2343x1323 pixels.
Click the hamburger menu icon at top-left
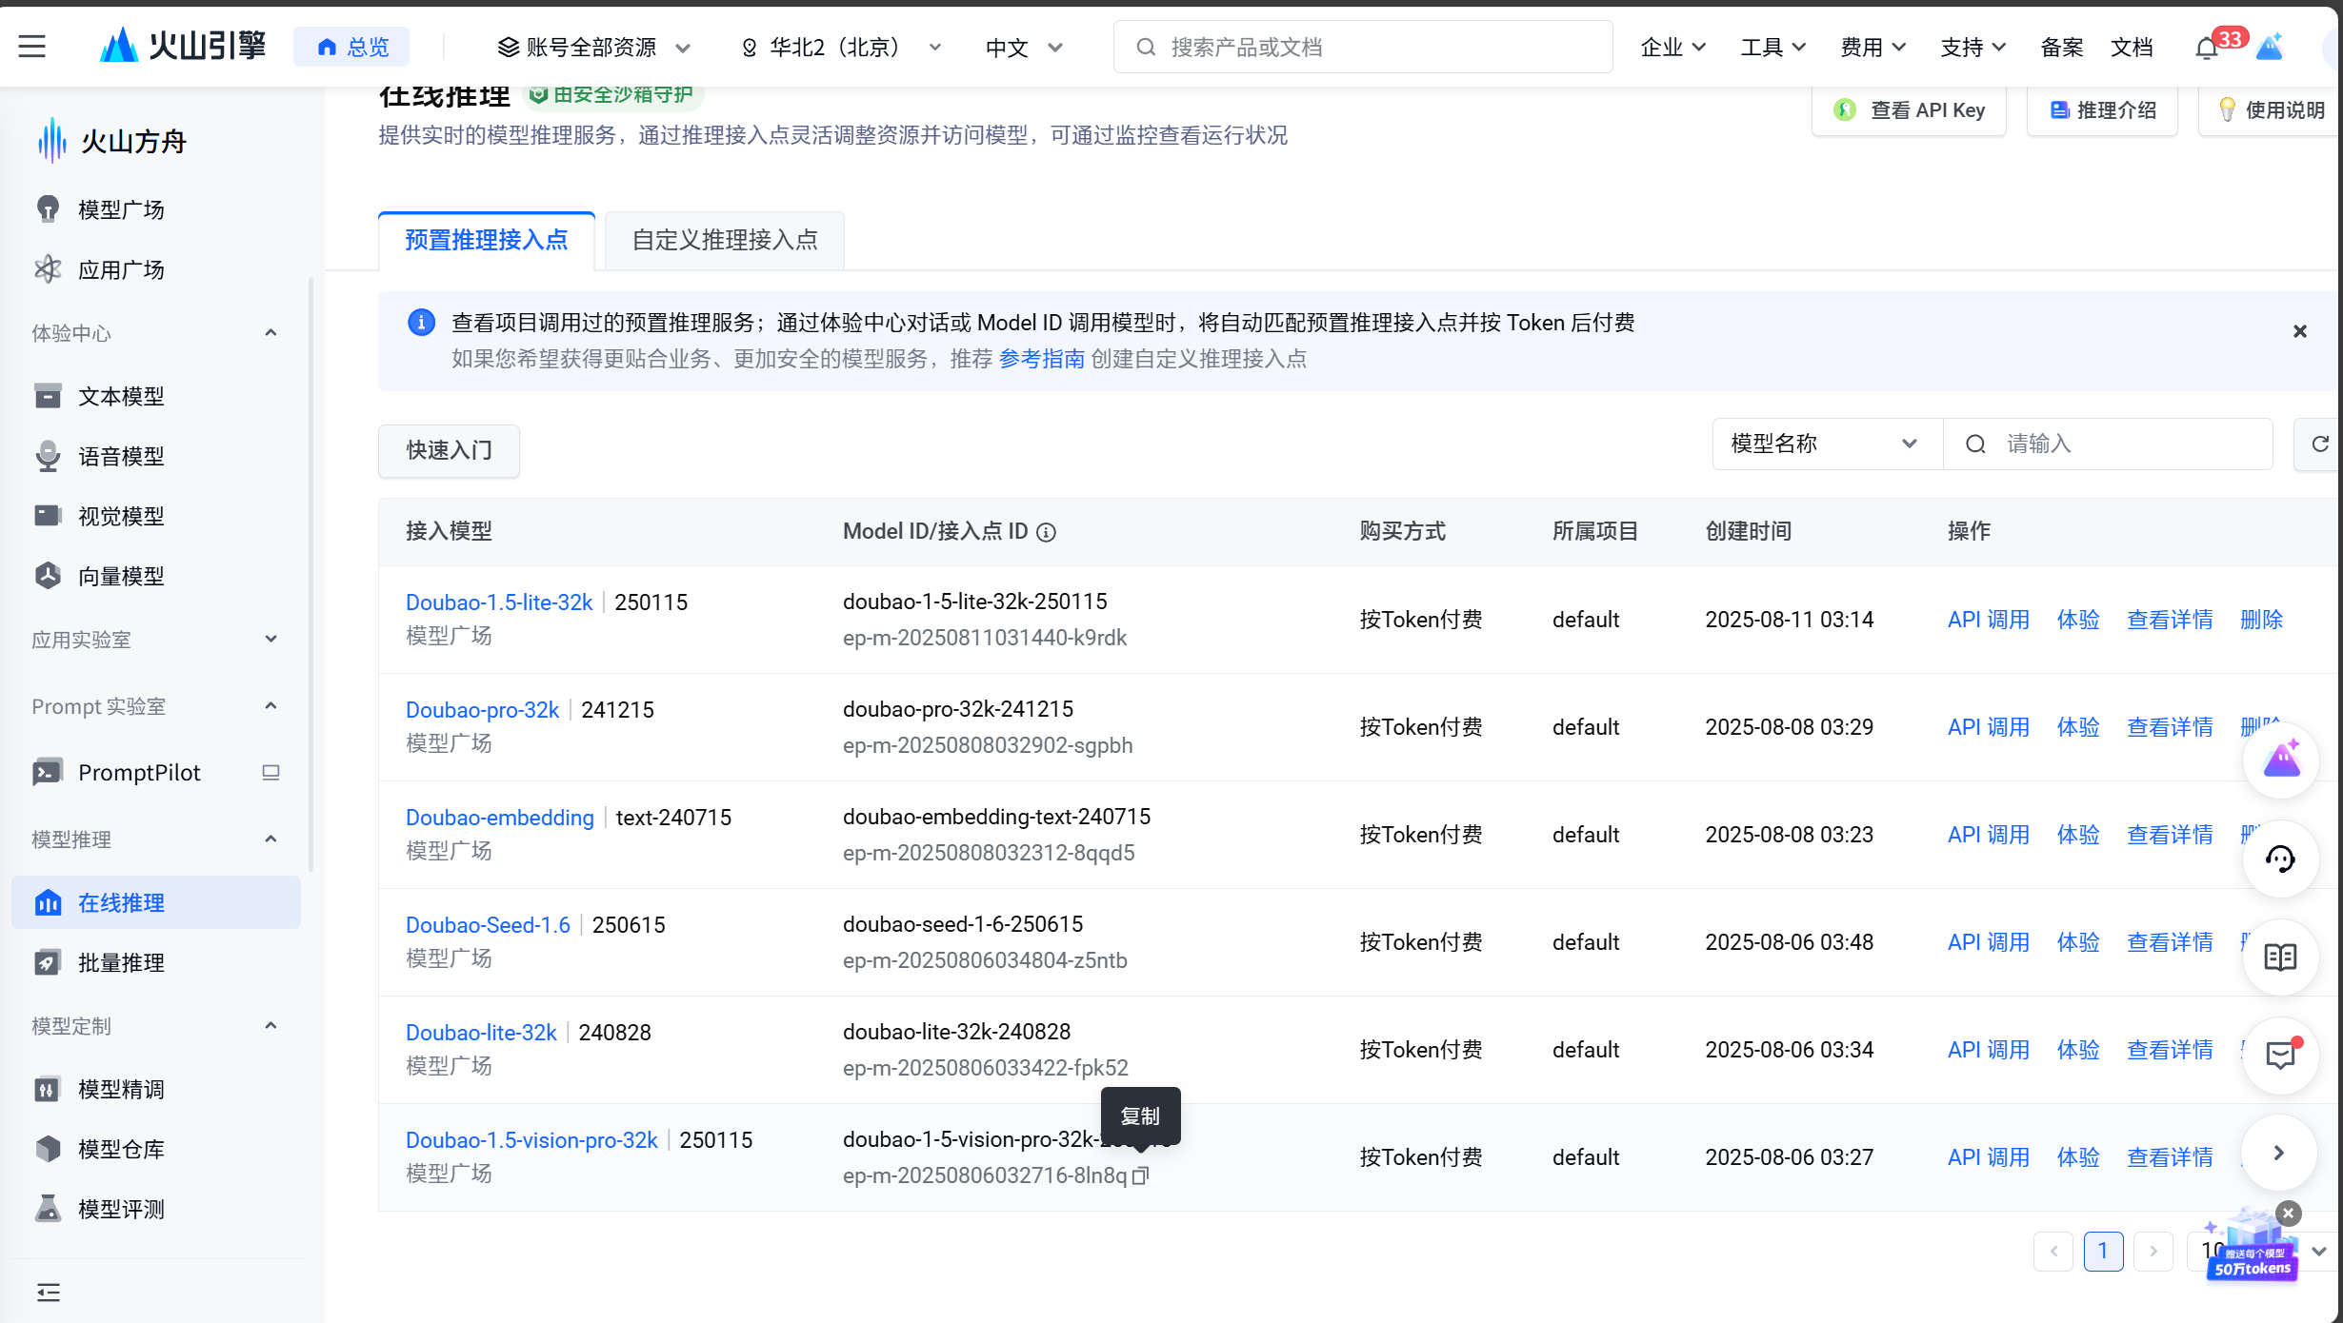point(31,46)
